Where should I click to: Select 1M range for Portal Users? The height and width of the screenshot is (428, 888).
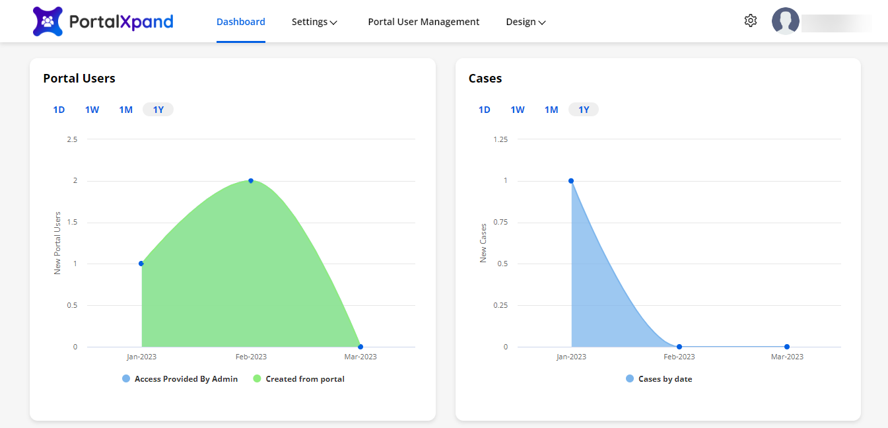(125, 110)
